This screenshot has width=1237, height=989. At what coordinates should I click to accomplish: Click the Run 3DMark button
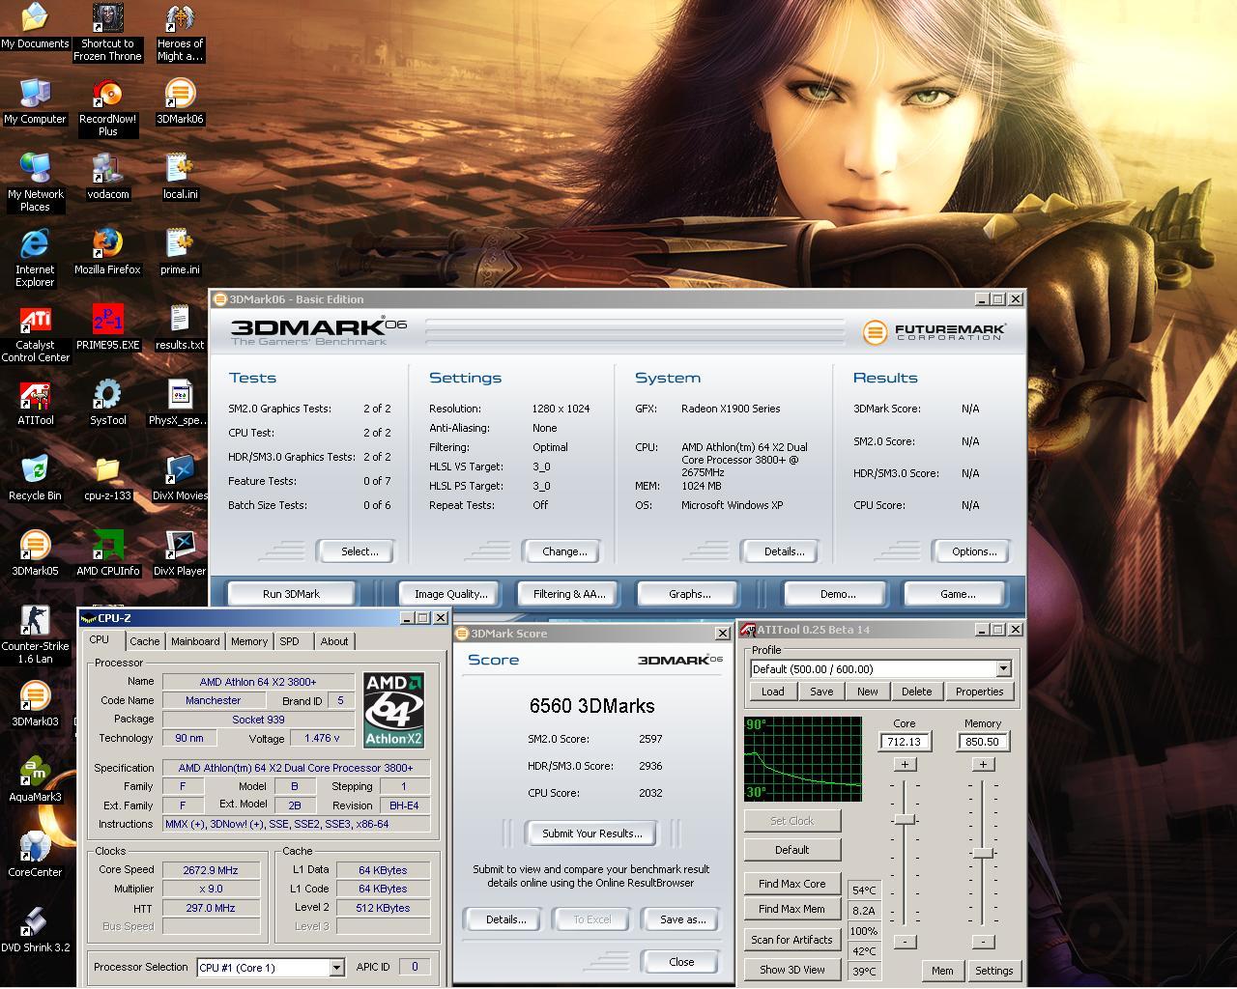[291, 594]
